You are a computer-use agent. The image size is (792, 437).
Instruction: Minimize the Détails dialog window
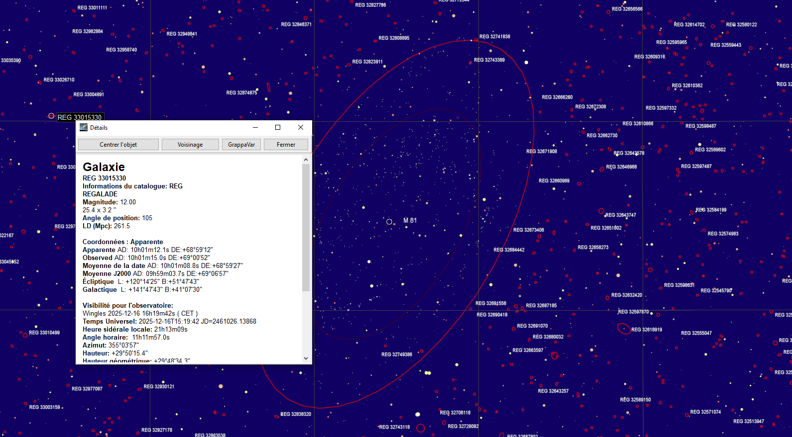point(255,127)
